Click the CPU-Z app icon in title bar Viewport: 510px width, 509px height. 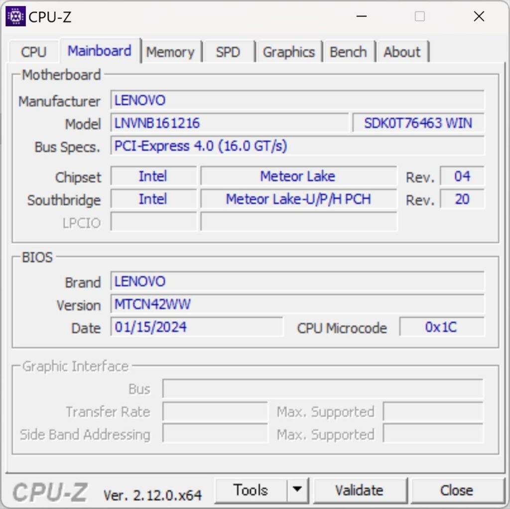(x=15, y=16)
